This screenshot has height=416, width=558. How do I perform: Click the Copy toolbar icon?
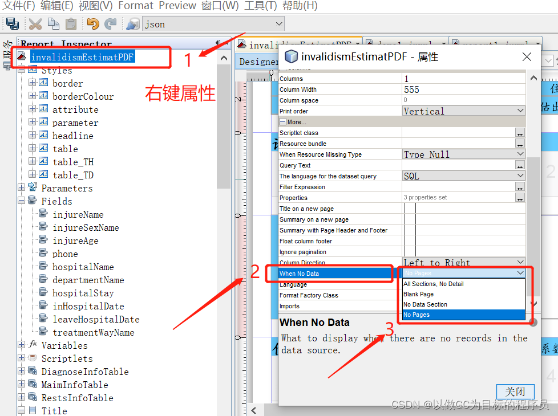(53, 24)
